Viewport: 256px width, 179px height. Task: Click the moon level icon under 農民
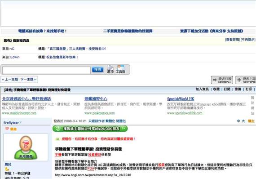[7, 169]
